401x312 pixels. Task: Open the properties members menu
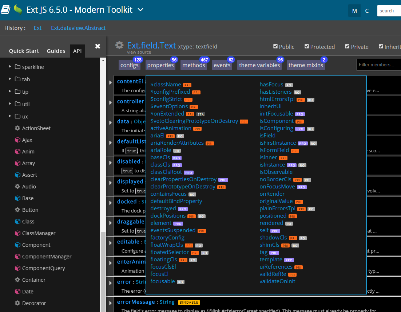coord(160,65)
